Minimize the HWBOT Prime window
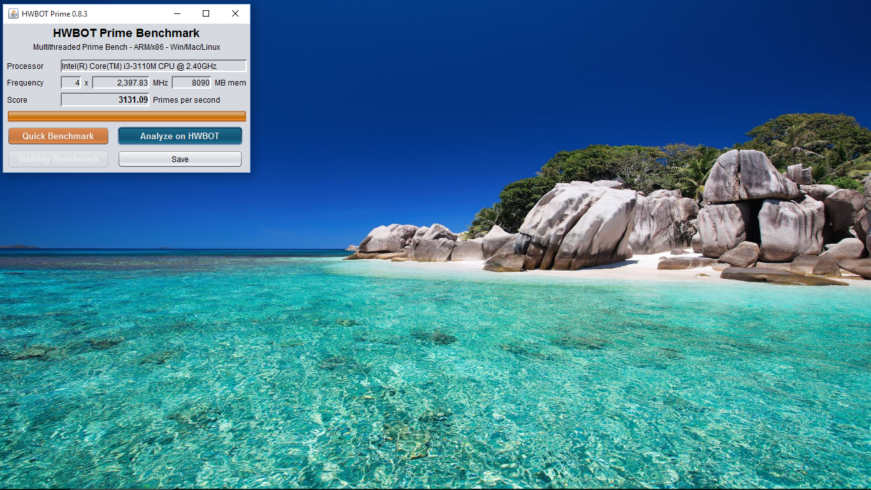The width and height of the screenshot is (871, 490). click(177, 13)
